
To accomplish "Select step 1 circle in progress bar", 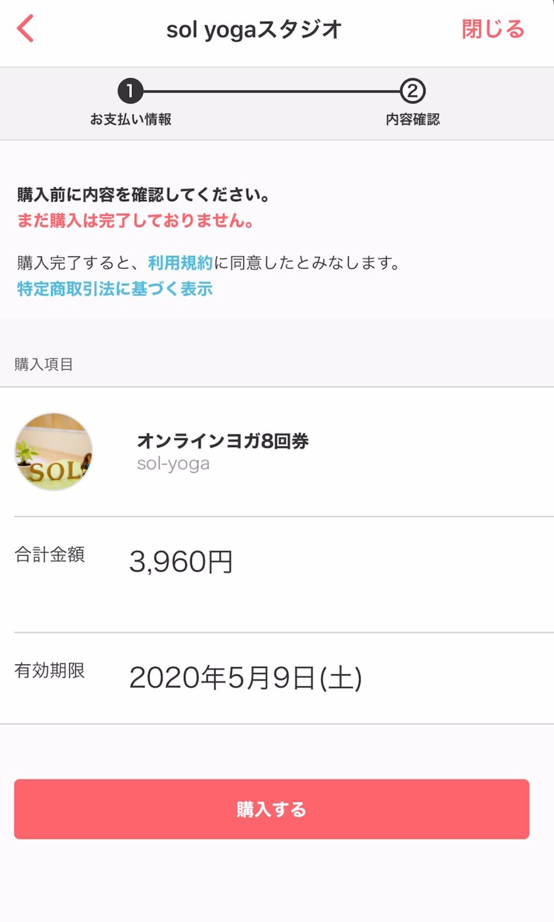I will (x=130, y=91).
